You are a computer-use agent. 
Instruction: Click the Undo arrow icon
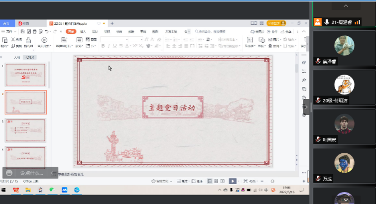point(46,31)
